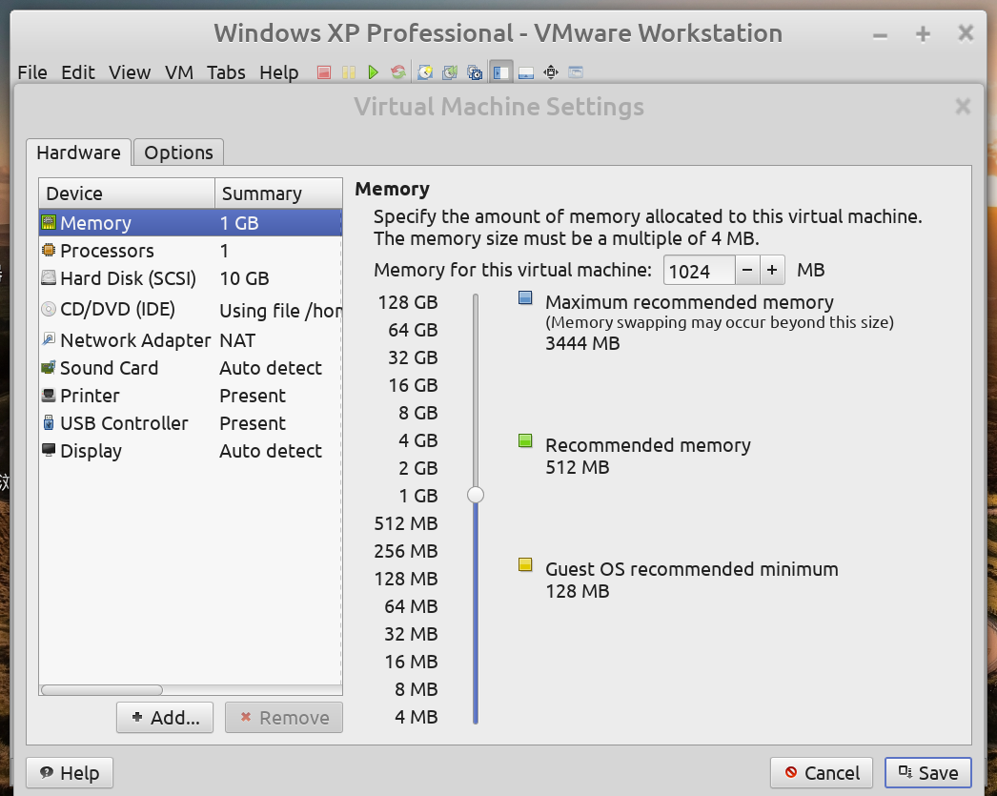Click the Help button at bottom left
Viewport: 997px width, 796px height.
click(70, 773)
